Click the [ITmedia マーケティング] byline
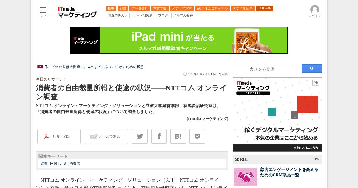 [x=207, y=119]
